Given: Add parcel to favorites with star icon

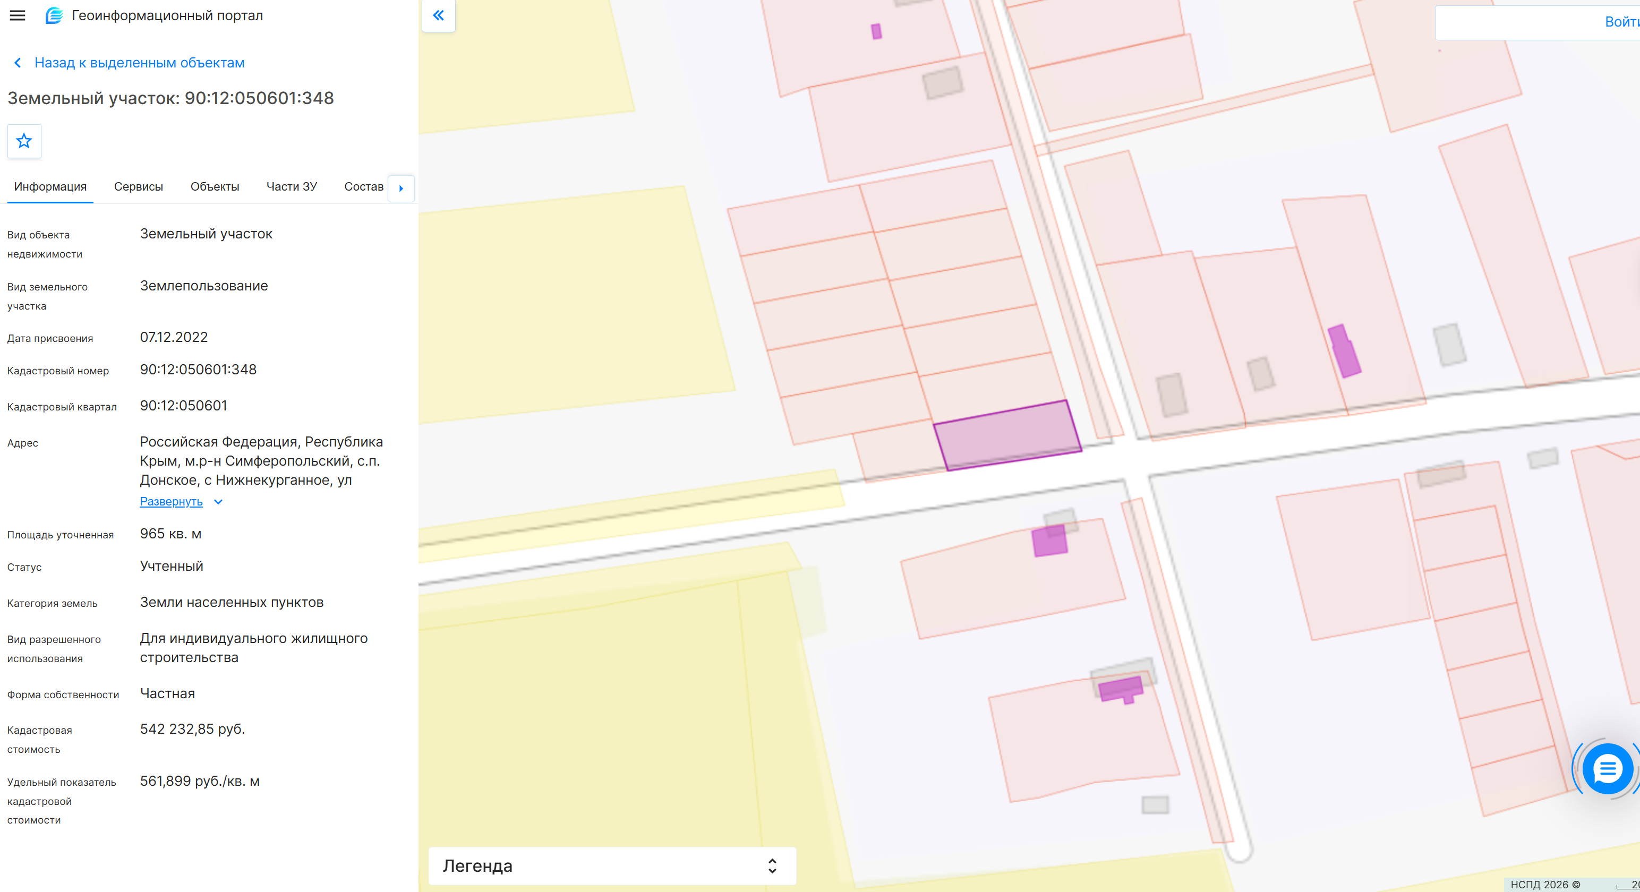Looking at the screenshot, I should click(x=24, y=141).
